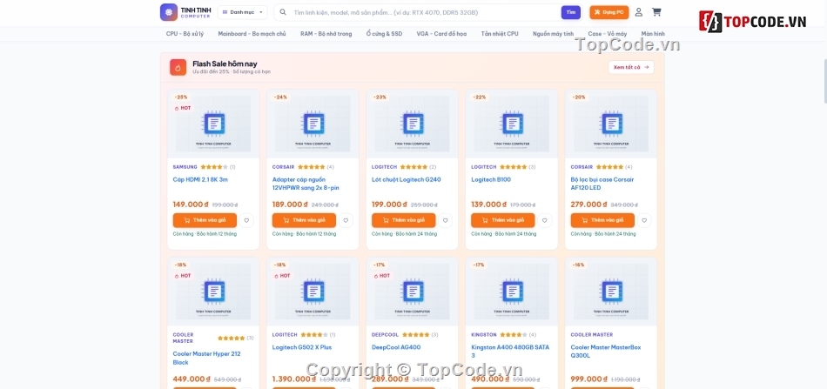Open Ổ cứng & SSD category
Viewport: 827px width, 389px height.
click(384, 34)
